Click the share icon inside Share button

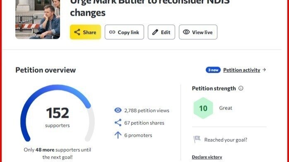(x=77, y=32)
